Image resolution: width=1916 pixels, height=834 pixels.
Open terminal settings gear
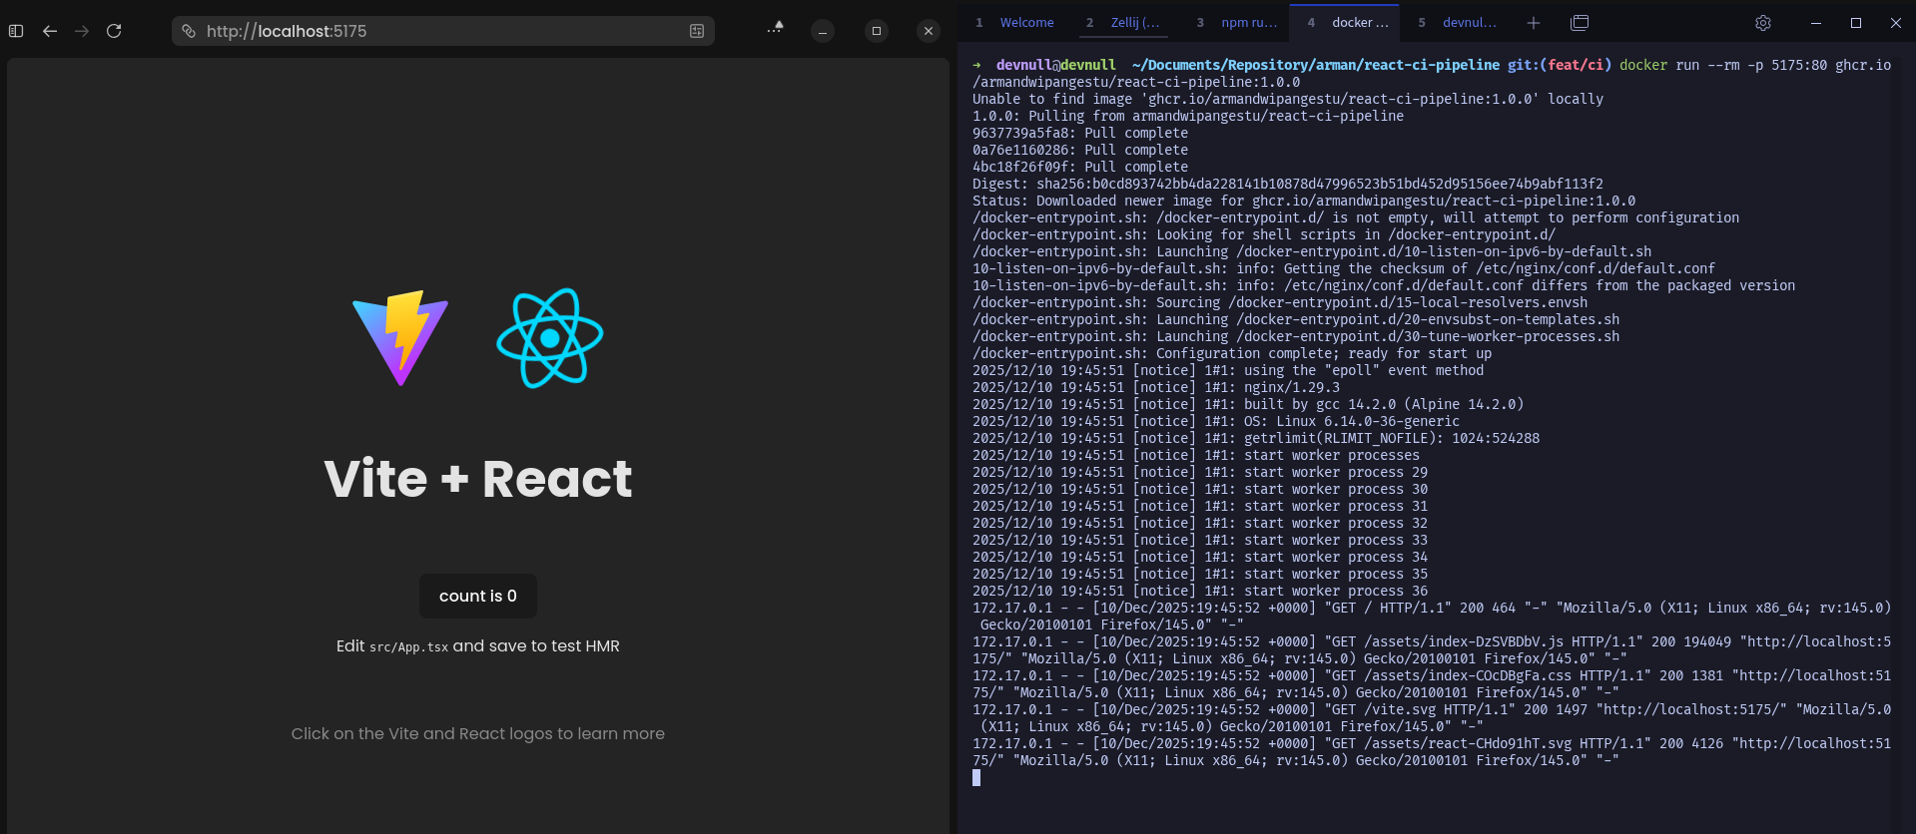(x=1763, y=23)
